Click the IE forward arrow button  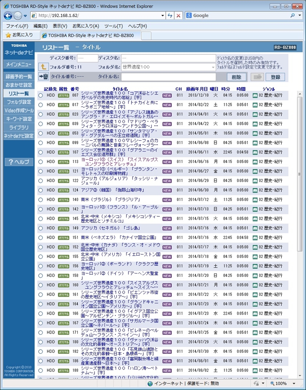click(18, 16)
